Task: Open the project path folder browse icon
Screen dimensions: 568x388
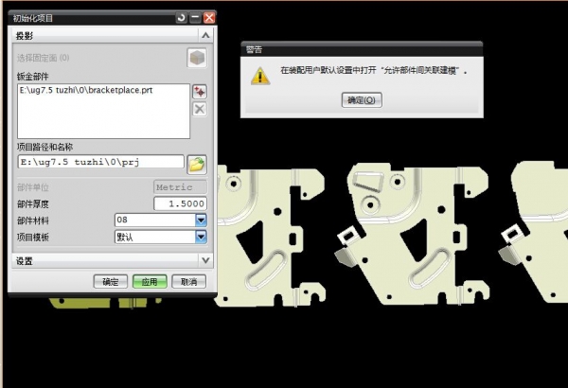Action: tap(197, 165)
